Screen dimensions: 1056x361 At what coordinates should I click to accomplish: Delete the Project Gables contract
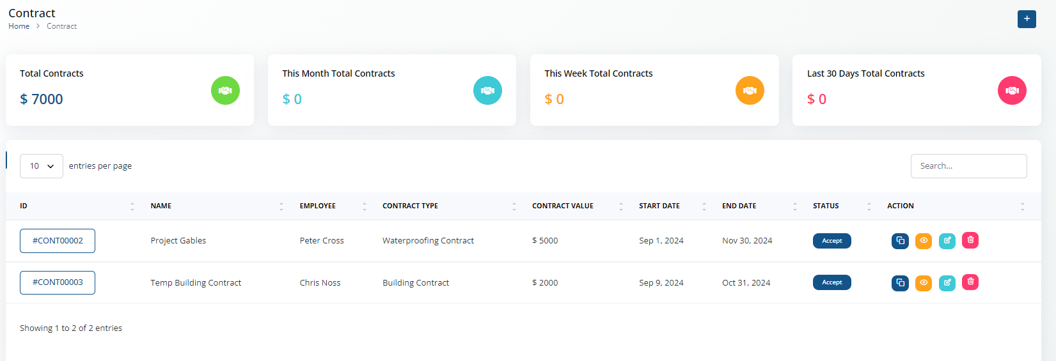[x=970, y=240]
